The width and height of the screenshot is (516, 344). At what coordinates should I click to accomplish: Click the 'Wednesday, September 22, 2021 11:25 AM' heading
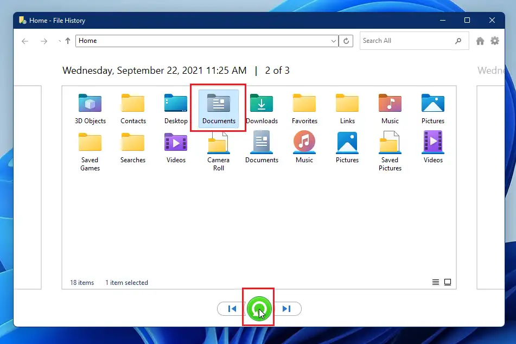point(154,71)
